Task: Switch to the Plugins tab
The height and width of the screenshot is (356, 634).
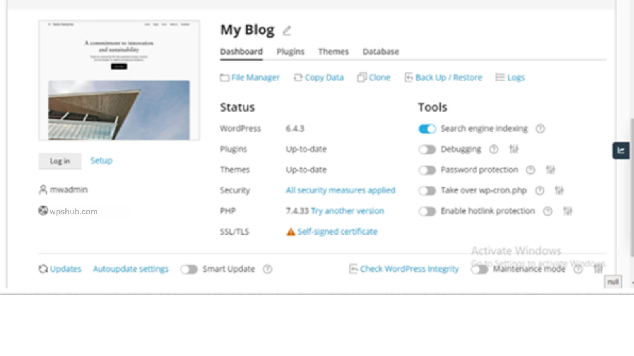Action: (290, 52)
